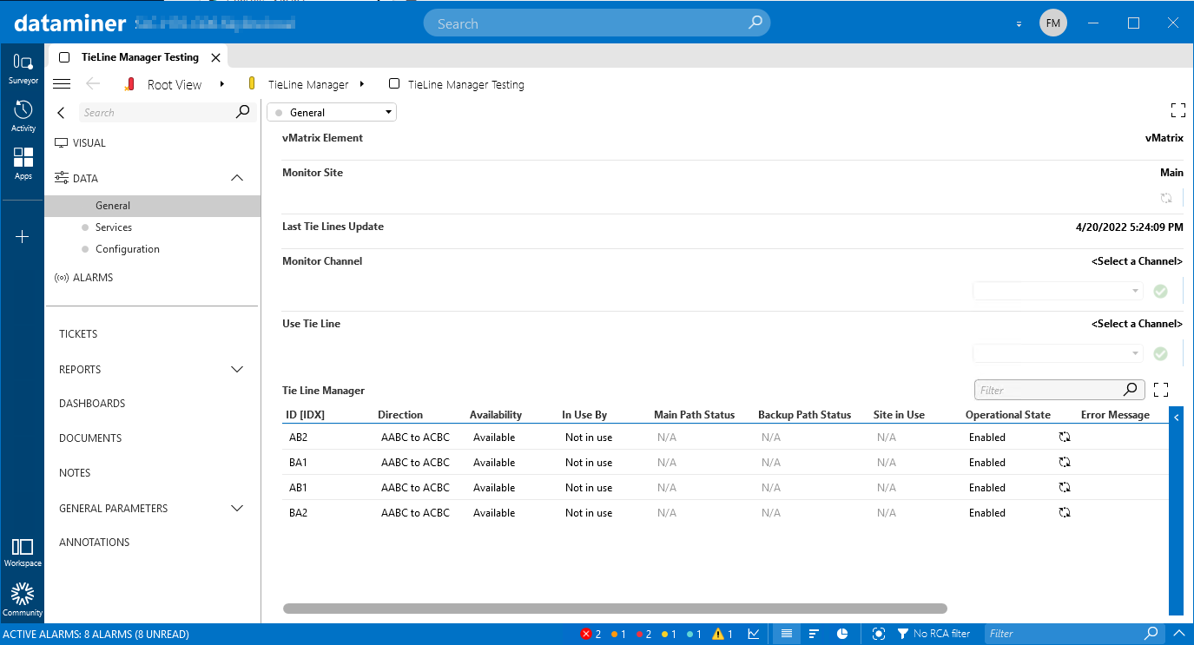Open the Surveyor module in sidebar

click(x=23, y=69)
